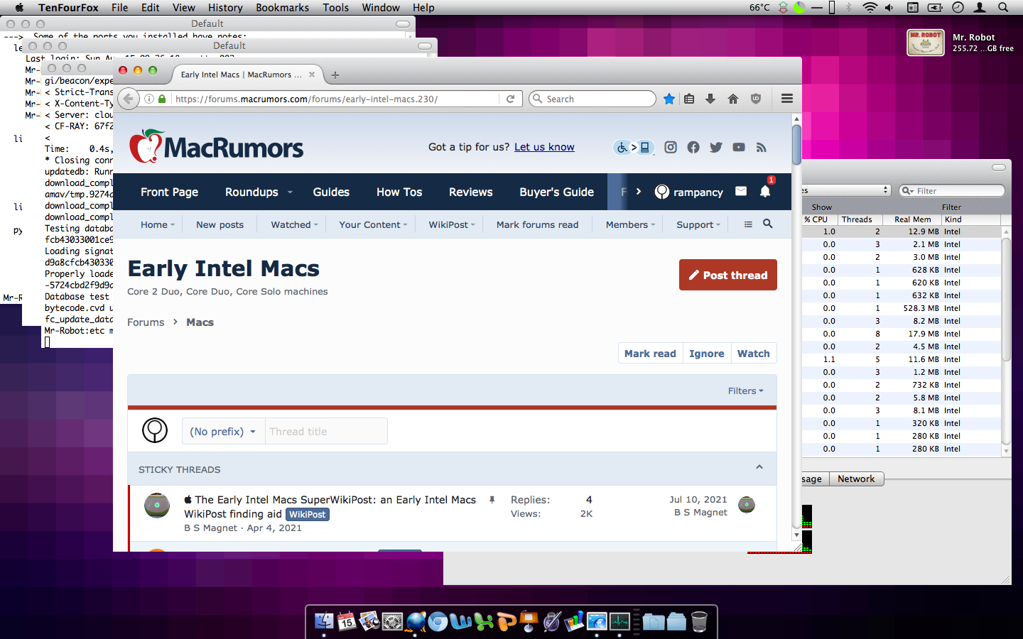Collapse the Sticky Threads section
Viewport: 1023px width, 639px height.
point(759,467)
